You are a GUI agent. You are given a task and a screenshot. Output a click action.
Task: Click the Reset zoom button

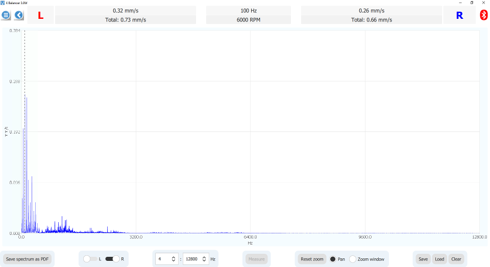click(312, 259)
